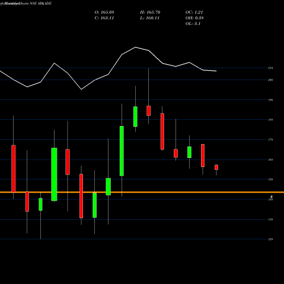
Task: Click the orange horizontal price level line
Action: [142, 192]
